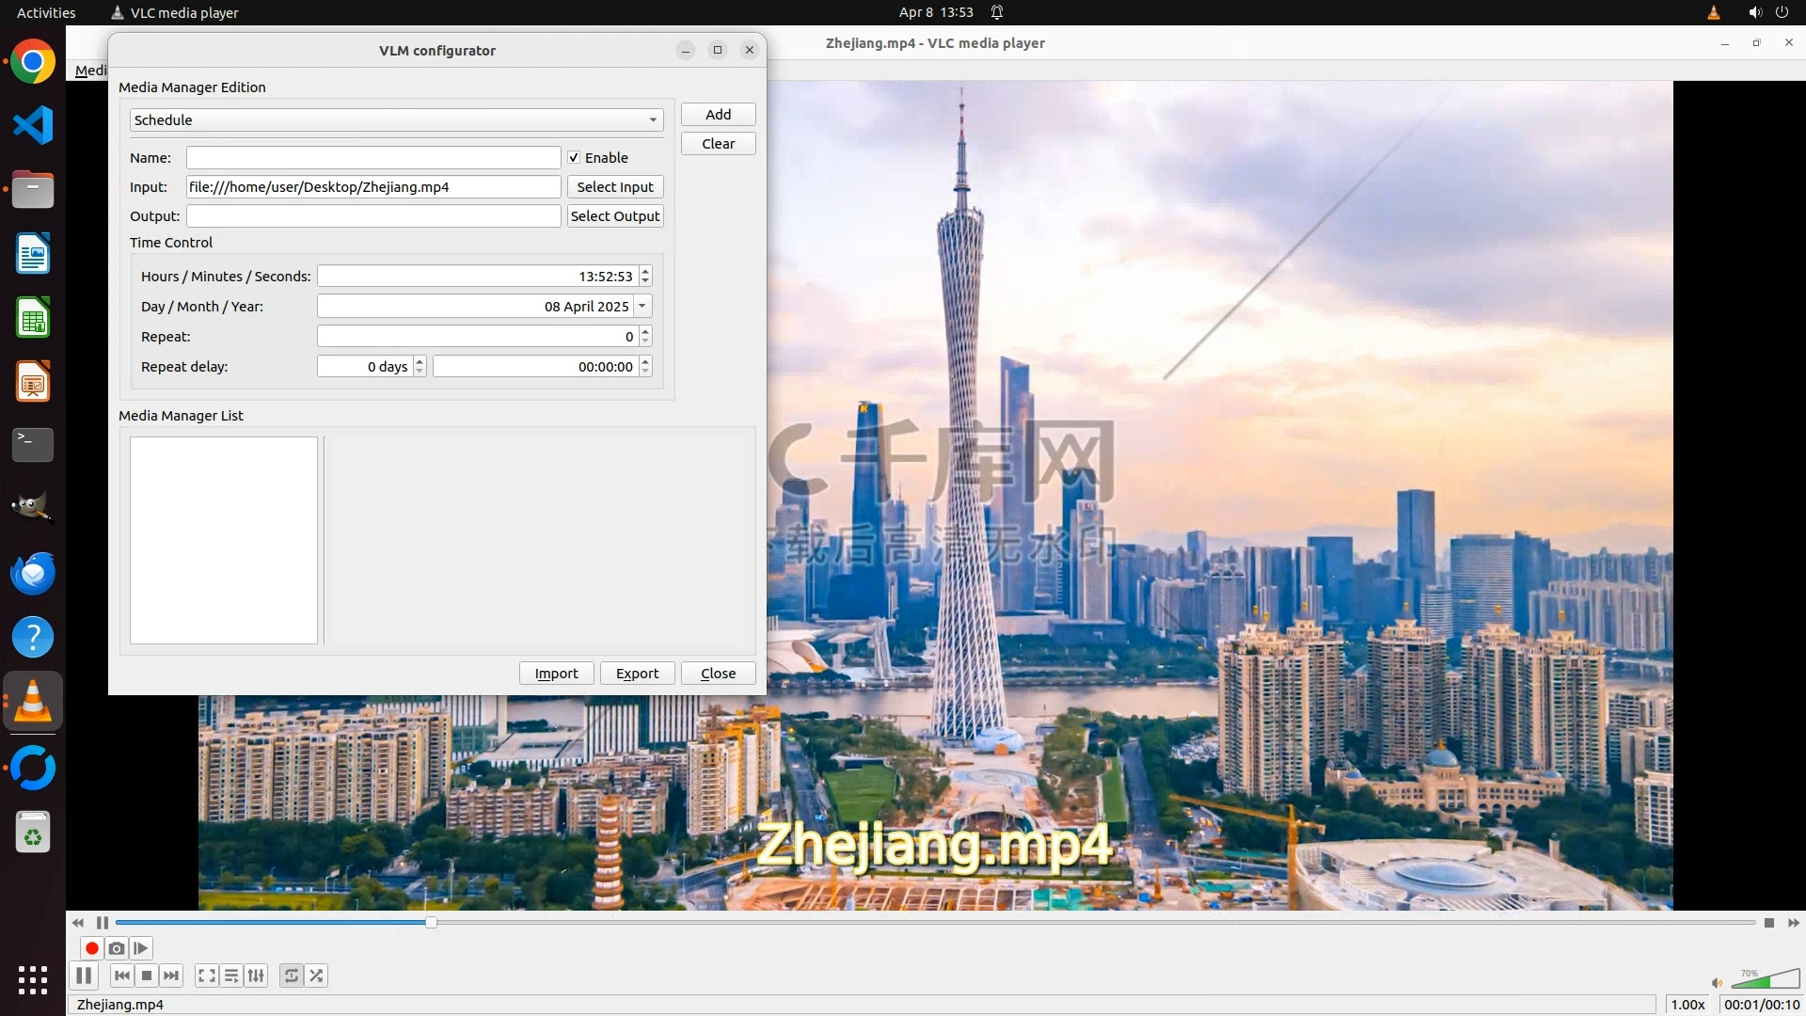This screenshot has width=1806, height=1016.
Task: Toggle the shuffle random button
Action: click(x=317, y=976)
